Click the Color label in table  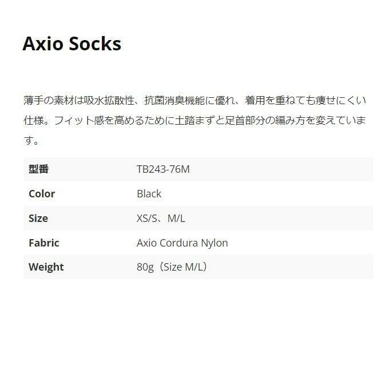42,194
